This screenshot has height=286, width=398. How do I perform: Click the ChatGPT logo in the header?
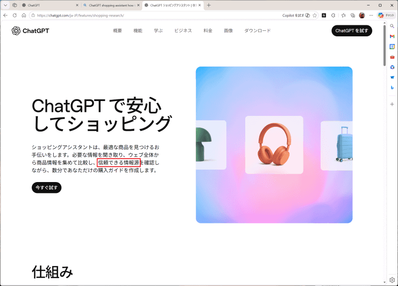point(30,31)
